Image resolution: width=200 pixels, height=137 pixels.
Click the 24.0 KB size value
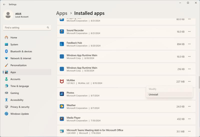pos(180,107)
